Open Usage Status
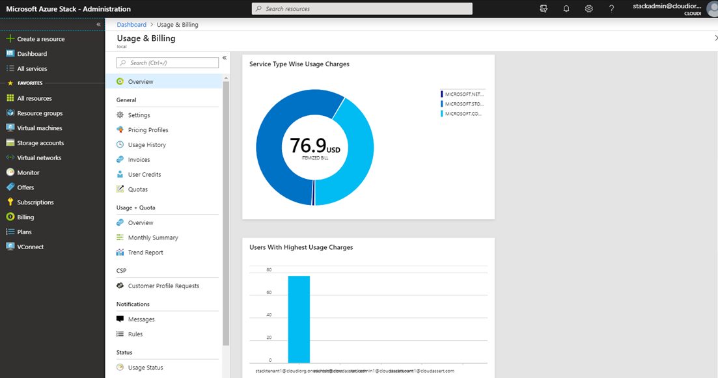Viewport: 718px width, 378px height. (145, 368)
